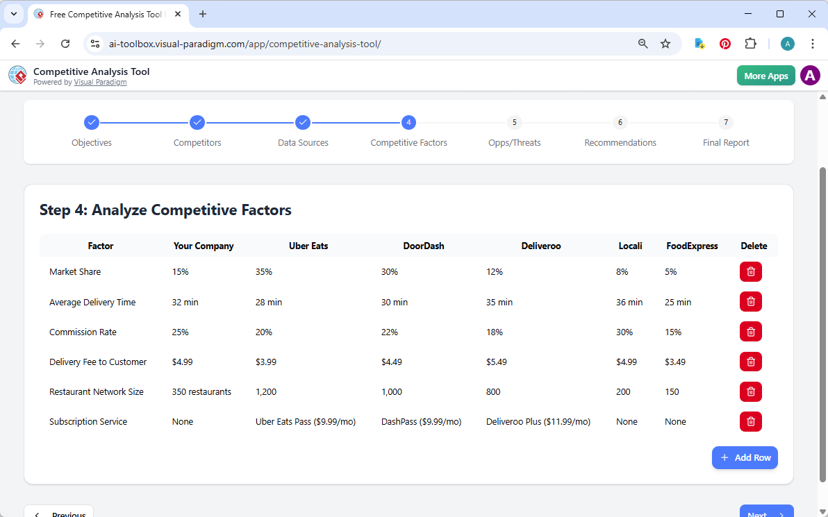The image size is (828, 517).
Task: Reload the current page
Action: [x=65, y=43]
